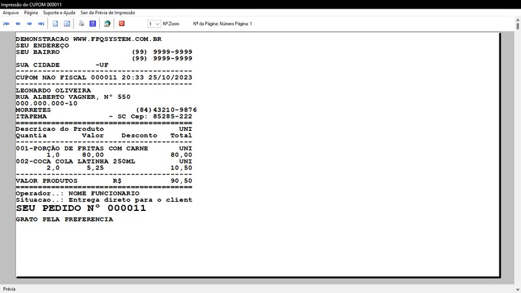The width and height of the screenshot is (521, 293).
Task: Click the scrollbar up arrow
Action: [518, 20]
